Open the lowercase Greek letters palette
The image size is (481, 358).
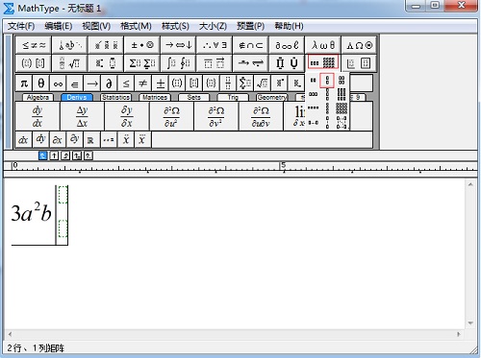323,45
